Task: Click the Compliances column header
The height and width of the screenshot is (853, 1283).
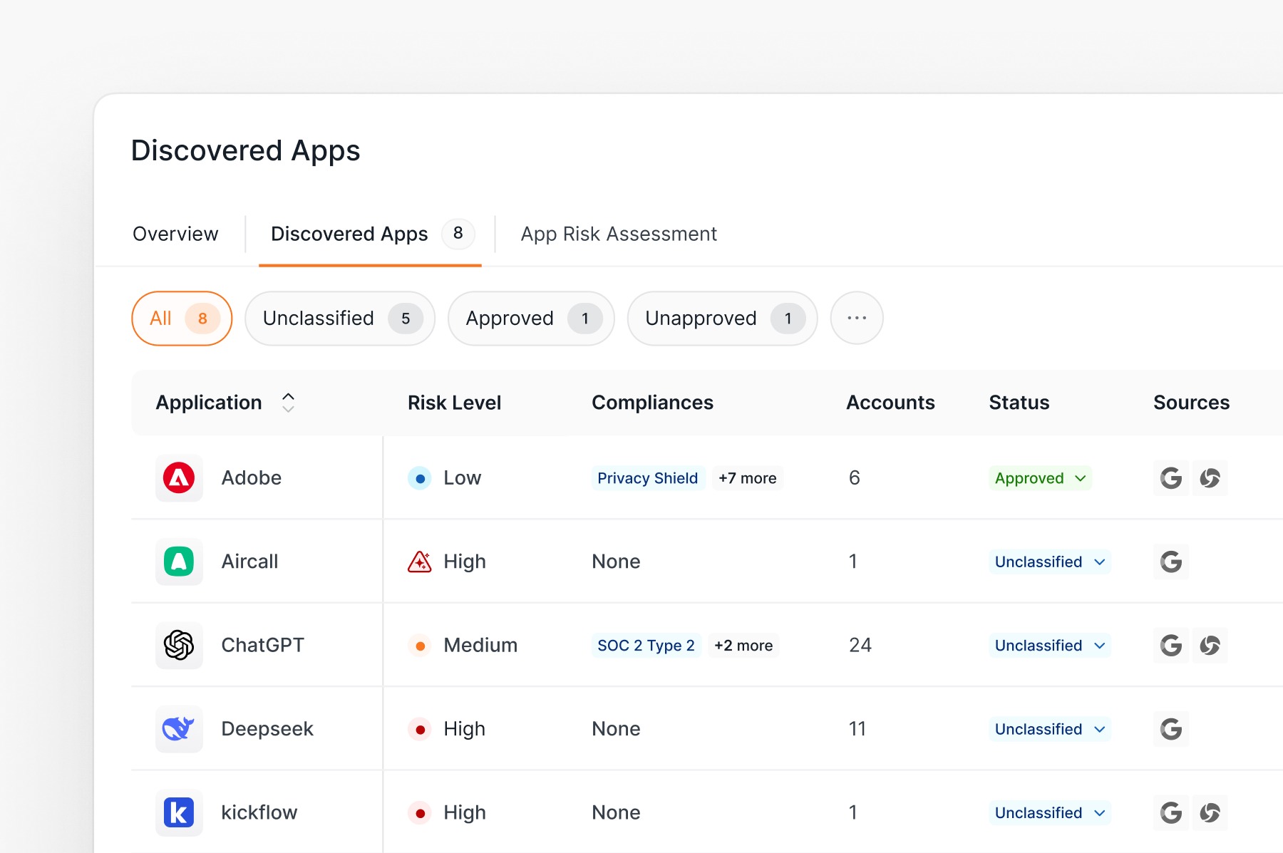Action: click(652, 403)
